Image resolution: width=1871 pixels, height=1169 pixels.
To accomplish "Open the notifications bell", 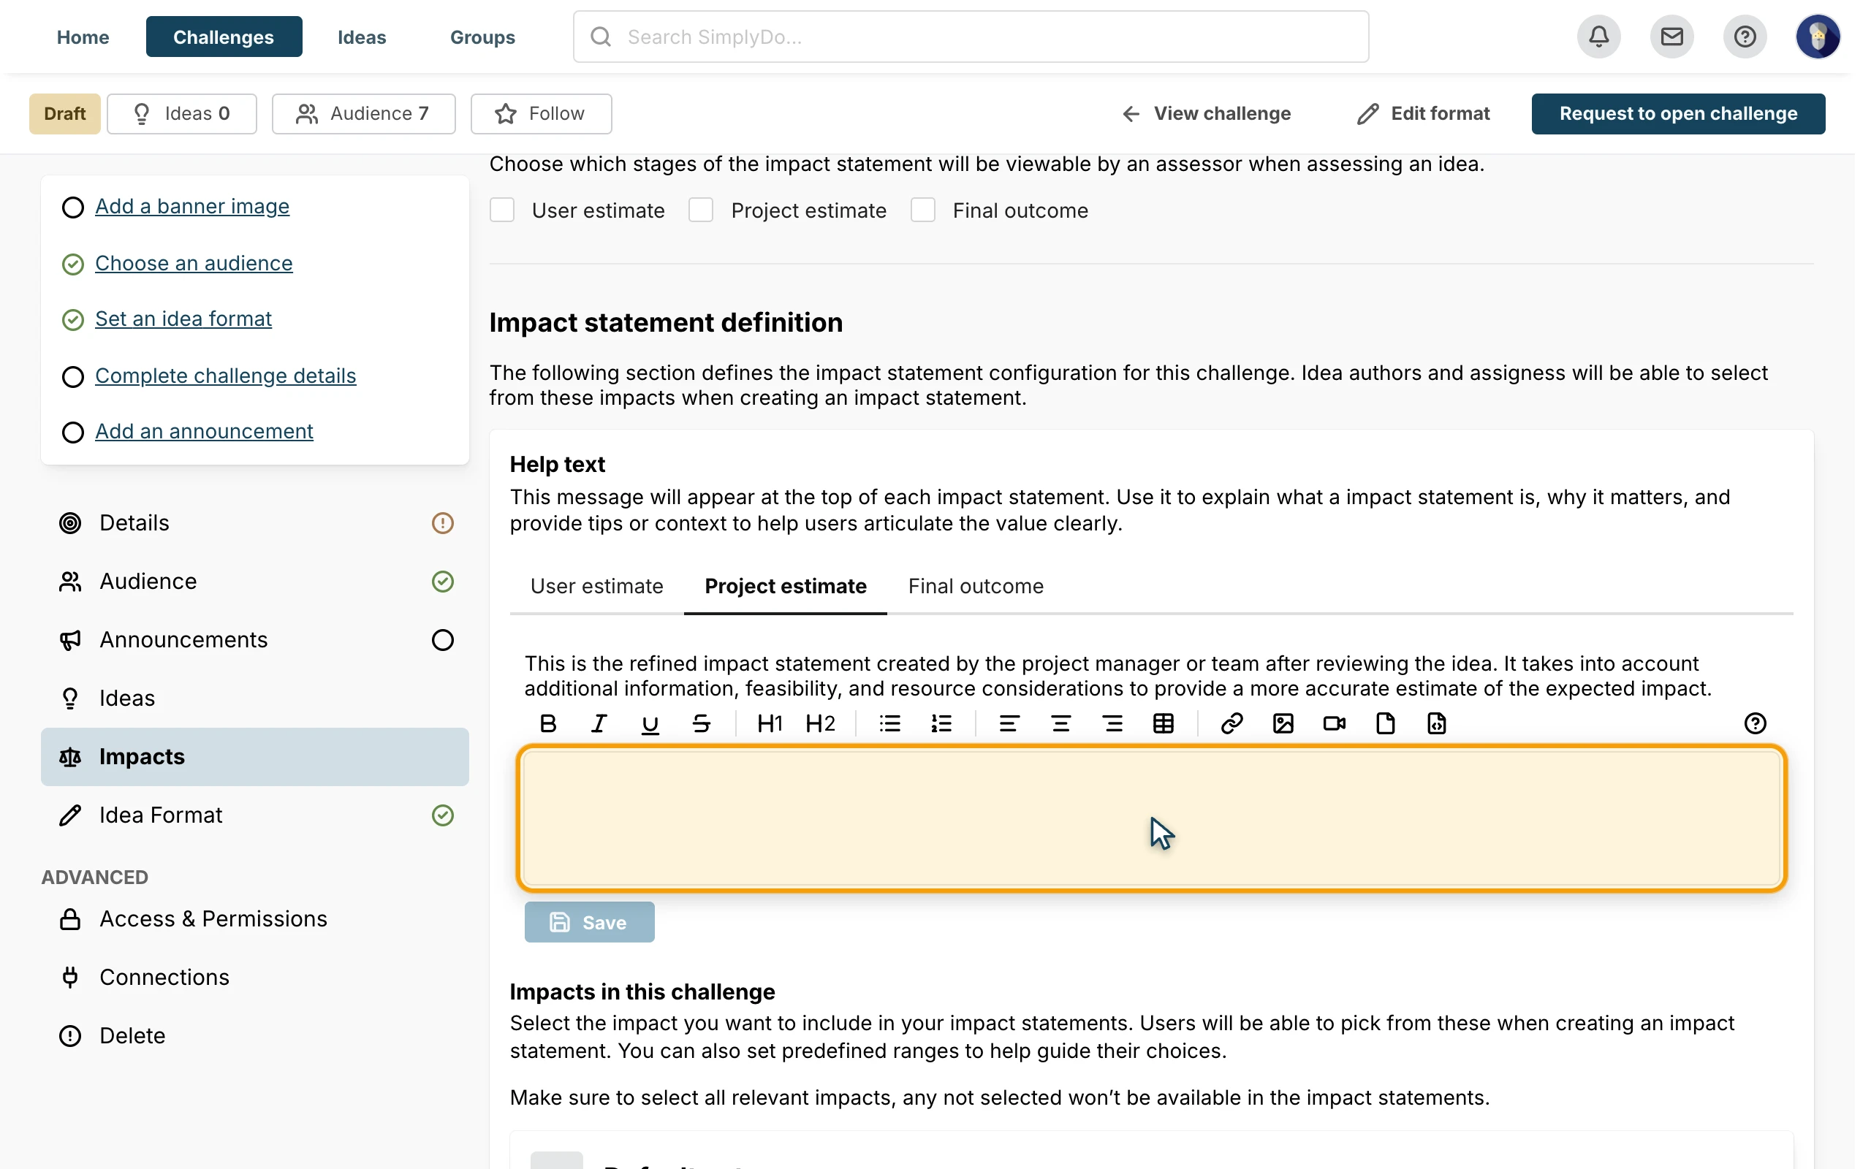I will [1599, 37].
